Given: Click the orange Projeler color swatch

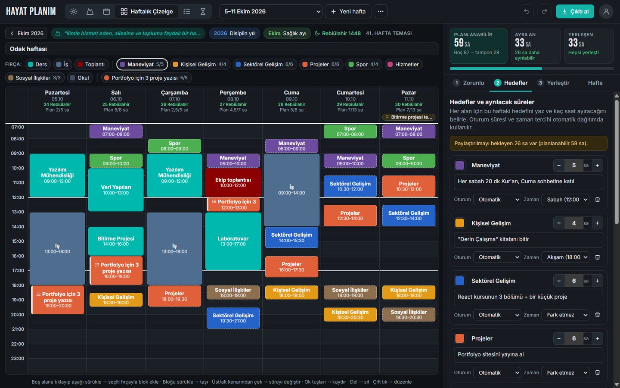Looking at the screenshot, I should pyautogui.click(x=460, y=339).
